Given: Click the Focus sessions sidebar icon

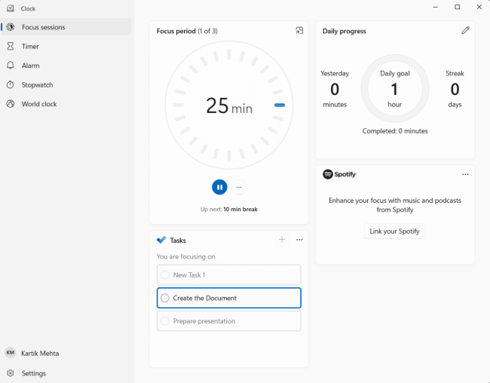Looking at the screenshot, I should coord(11,27).
